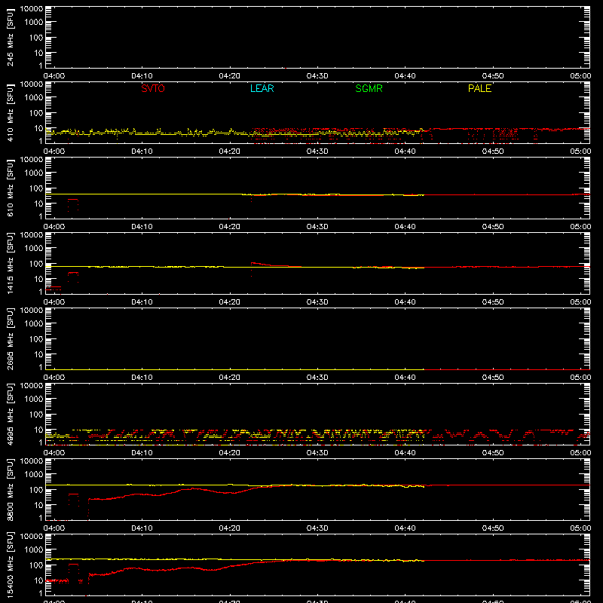603x603 pixels.
Task: Click 100 value on 4995 MHz axis
Action: point(36,415)
